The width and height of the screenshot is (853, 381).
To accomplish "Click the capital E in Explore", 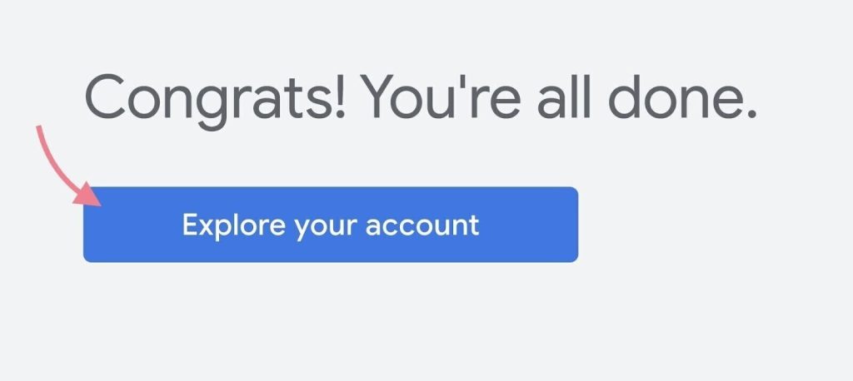I will (189, 224).
